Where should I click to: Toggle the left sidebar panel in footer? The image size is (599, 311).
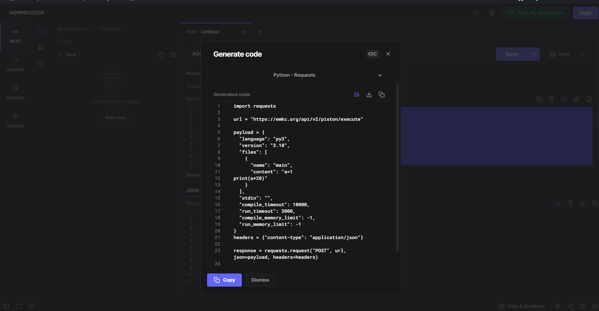click(x=6, y=306)
